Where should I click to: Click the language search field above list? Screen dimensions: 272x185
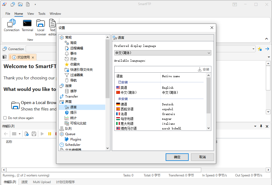click(x=156, y=69)
